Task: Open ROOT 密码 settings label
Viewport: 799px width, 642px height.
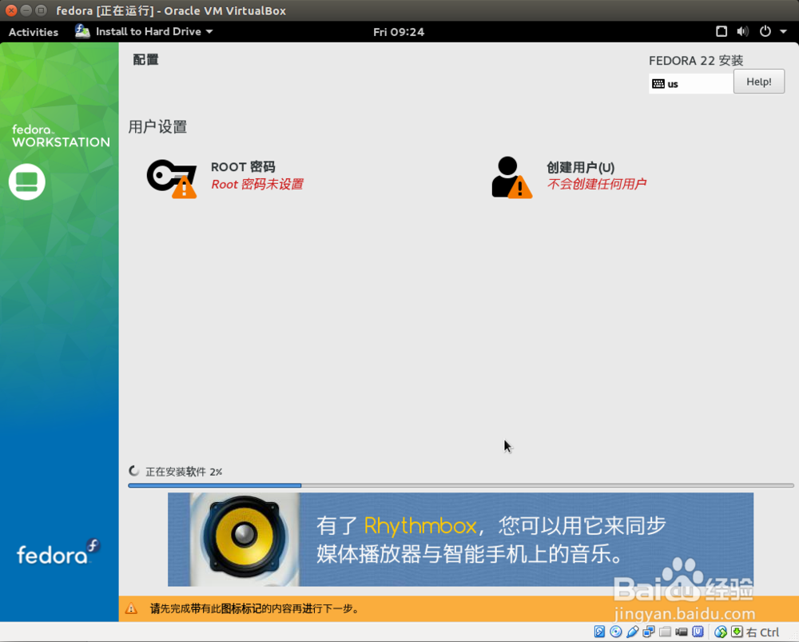Action: (x=243, y=167)
